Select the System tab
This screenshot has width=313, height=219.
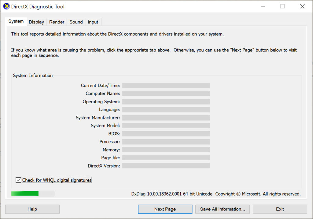pyautogui.click(x=16, y=21)
